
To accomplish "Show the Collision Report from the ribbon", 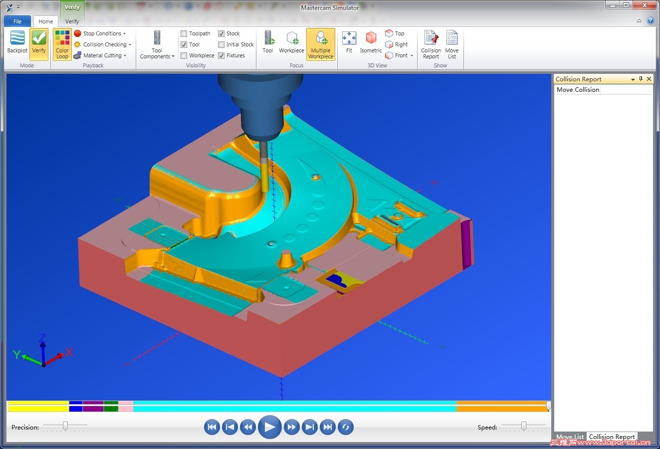I will 431,44.
